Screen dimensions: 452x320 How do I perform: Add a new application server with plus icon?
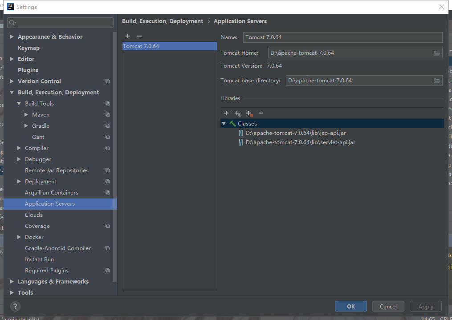[x=128, y=36]
